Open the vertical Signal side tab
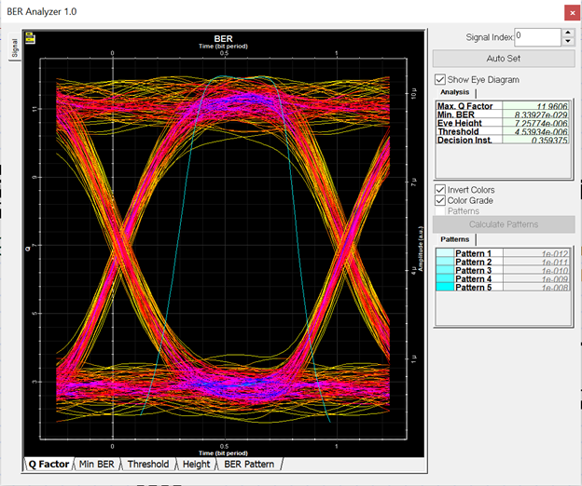 point(14,48)
